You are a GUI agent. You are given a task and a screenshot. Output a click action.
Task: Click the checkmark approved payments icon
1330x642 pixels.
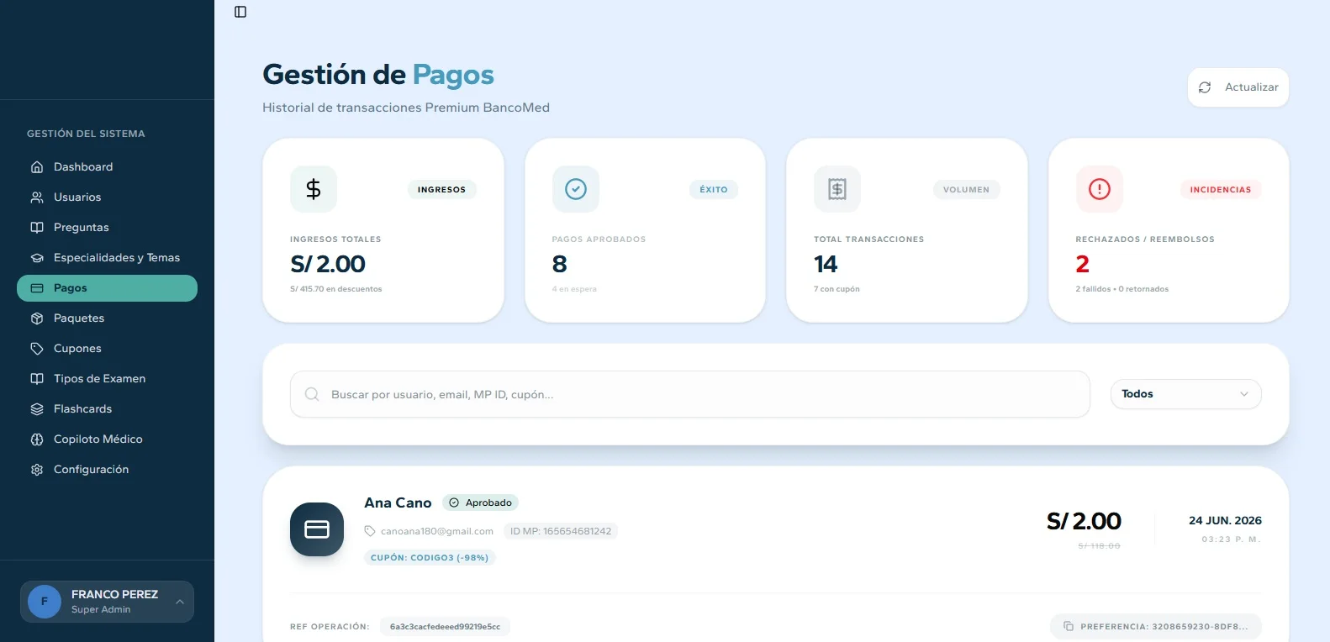[576, 189]
